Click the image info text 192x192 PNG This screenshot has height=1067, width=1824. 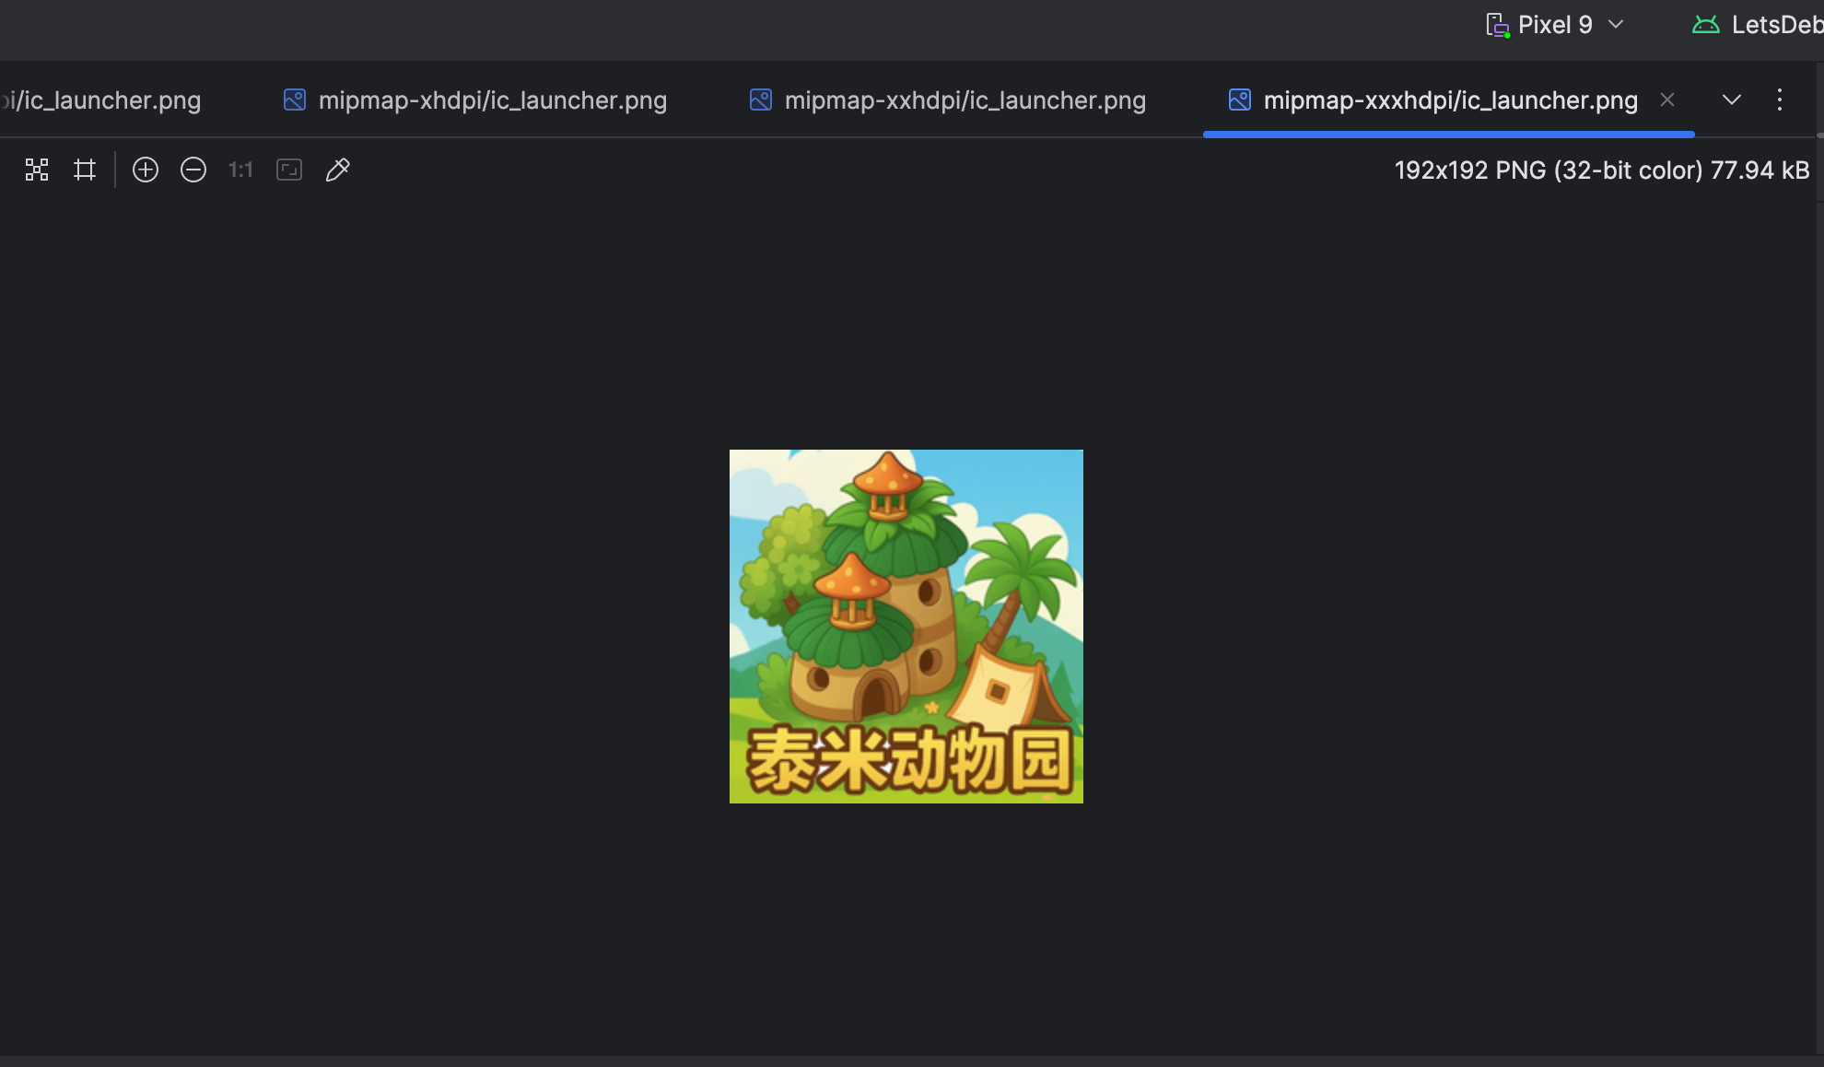[x=1601, y=170]
